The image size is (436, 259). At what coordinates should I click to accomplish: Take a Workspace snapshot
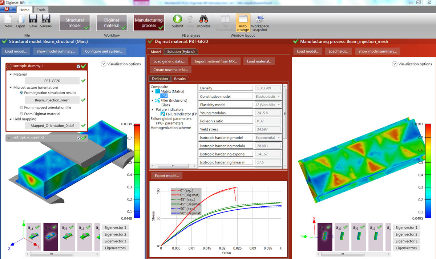[260, 23]
